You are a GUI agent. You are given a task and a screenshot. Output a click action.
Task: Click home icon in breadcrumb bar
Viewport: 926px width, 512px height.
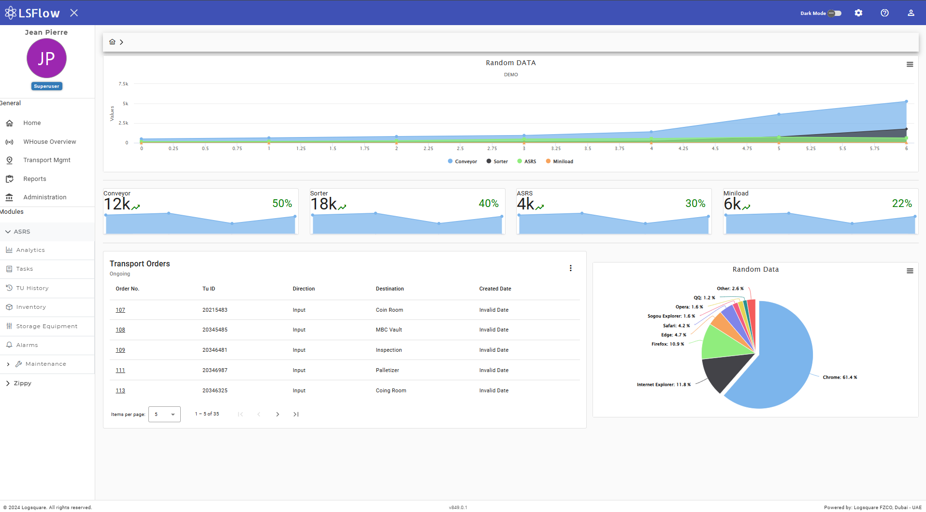pos(112,42)
